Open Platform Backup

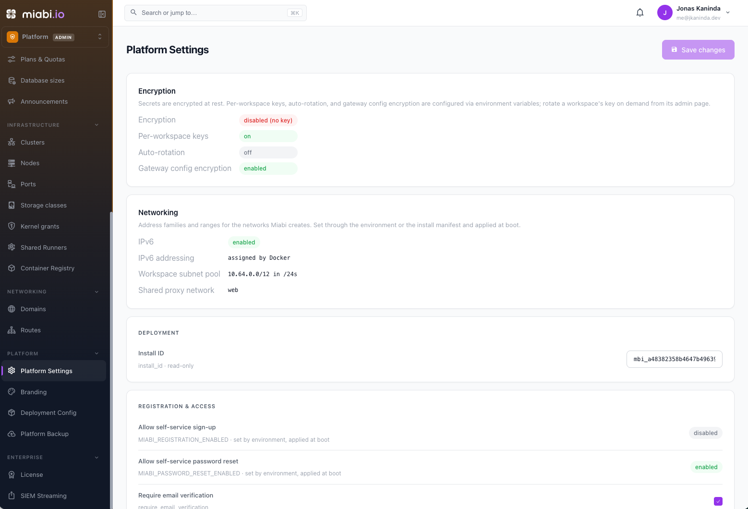[x=54, y=434]
